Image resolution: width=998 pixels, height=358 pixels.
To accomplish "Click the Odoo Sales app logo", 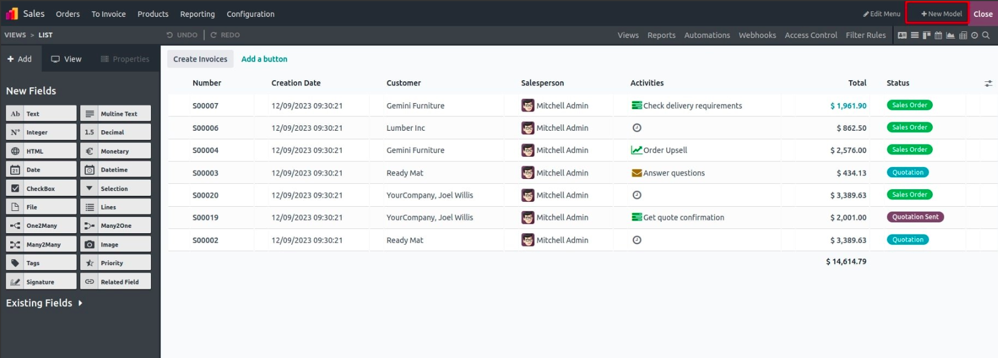I will 11,13.
